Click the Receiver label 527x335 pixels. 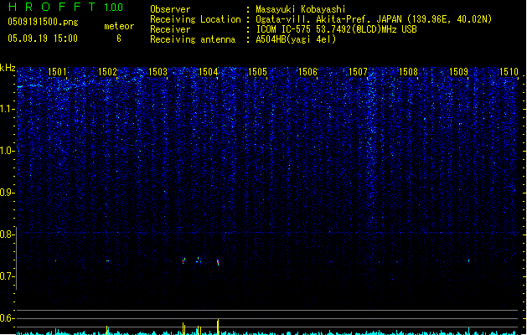[170, 29]
